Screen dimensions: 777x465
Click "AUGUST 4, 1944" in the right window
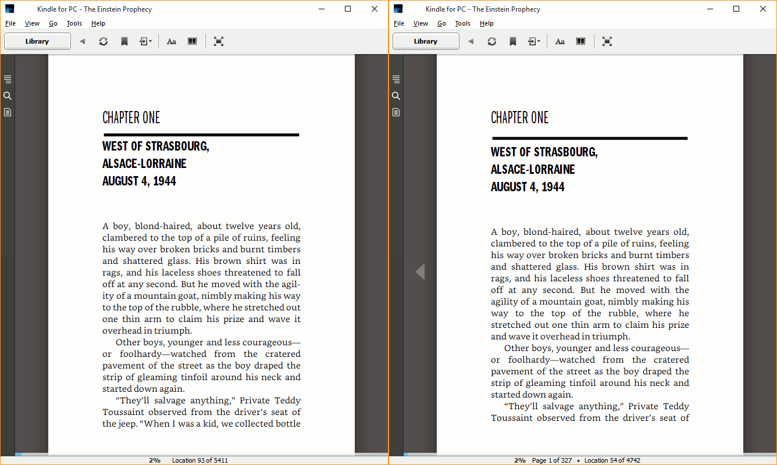point(527,187)
